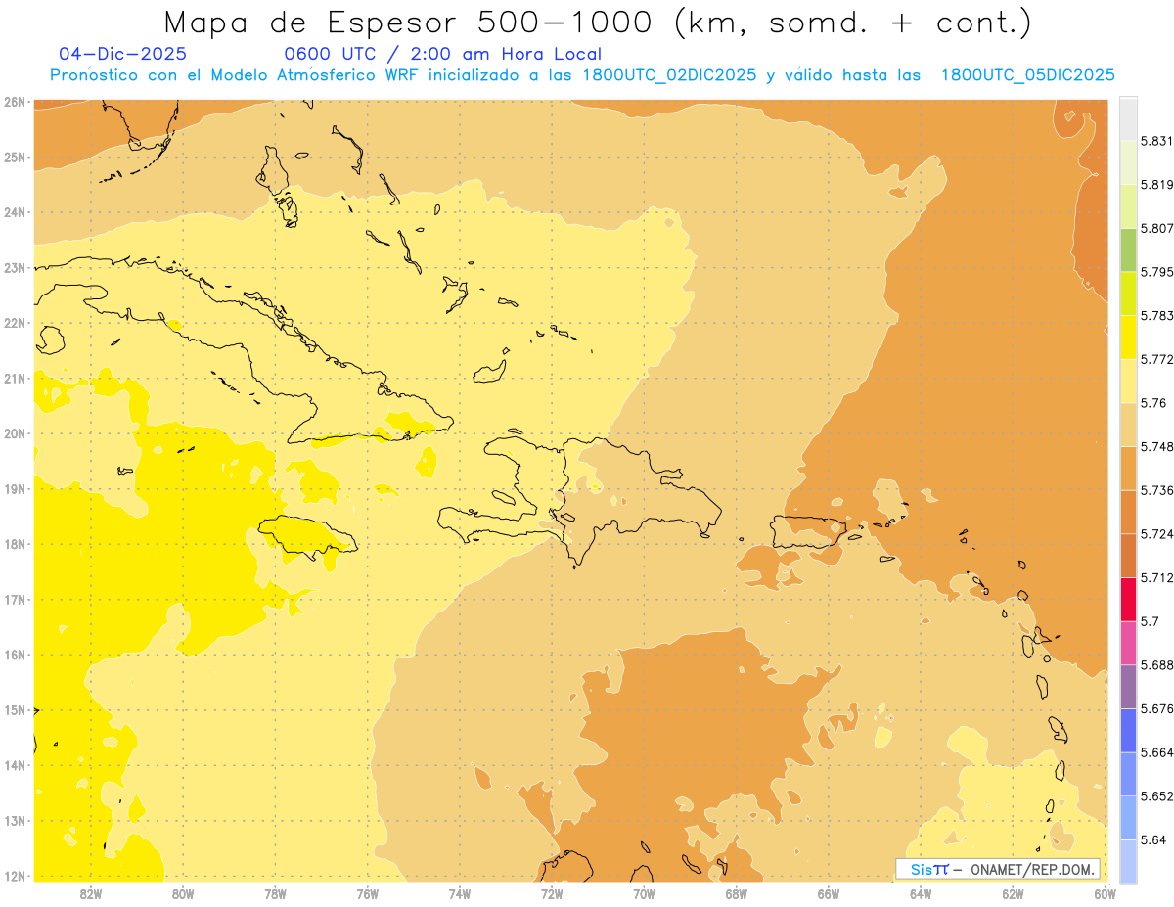Click the legend value 5.652
The width and height of the screenshot is (1174, 907).
[x=1158, y=796]
